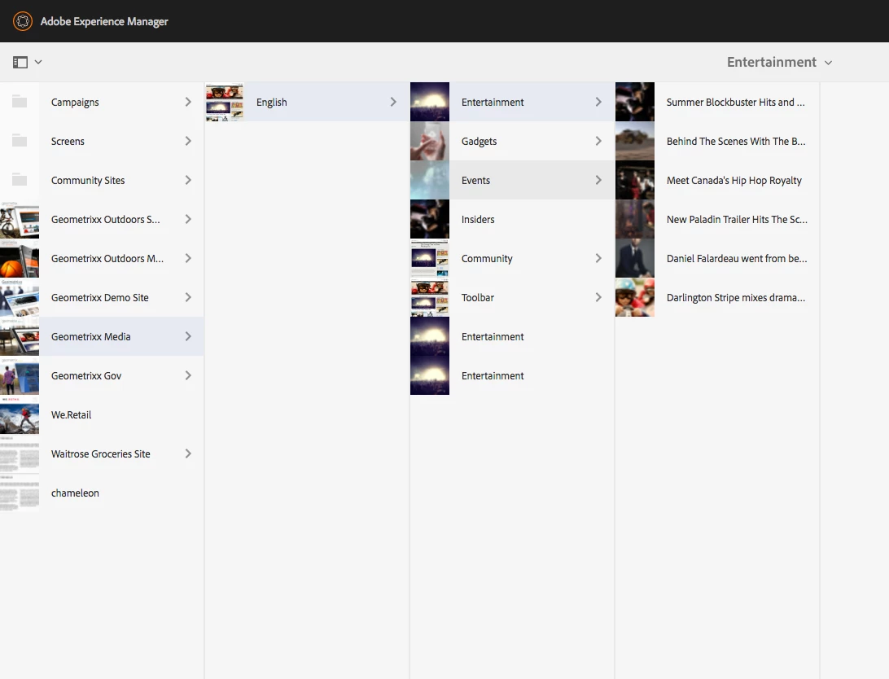Expand Geometrixx Outdoors M... chevron
Image resolution: width=889 pixels, height=679 pixels.
(188, 258)
